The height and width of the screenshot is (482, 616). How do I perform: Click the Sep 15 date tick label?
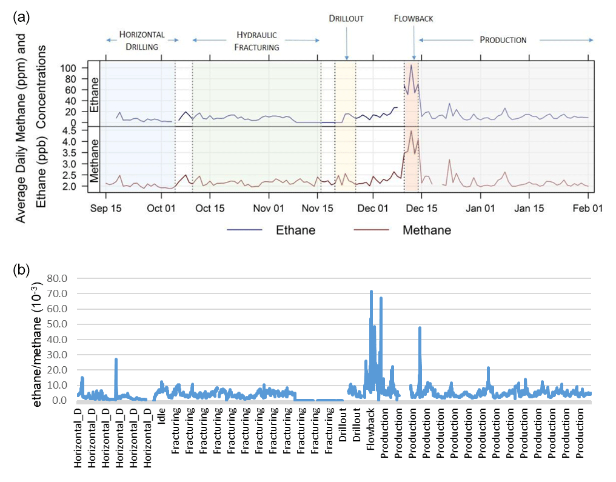105,209
